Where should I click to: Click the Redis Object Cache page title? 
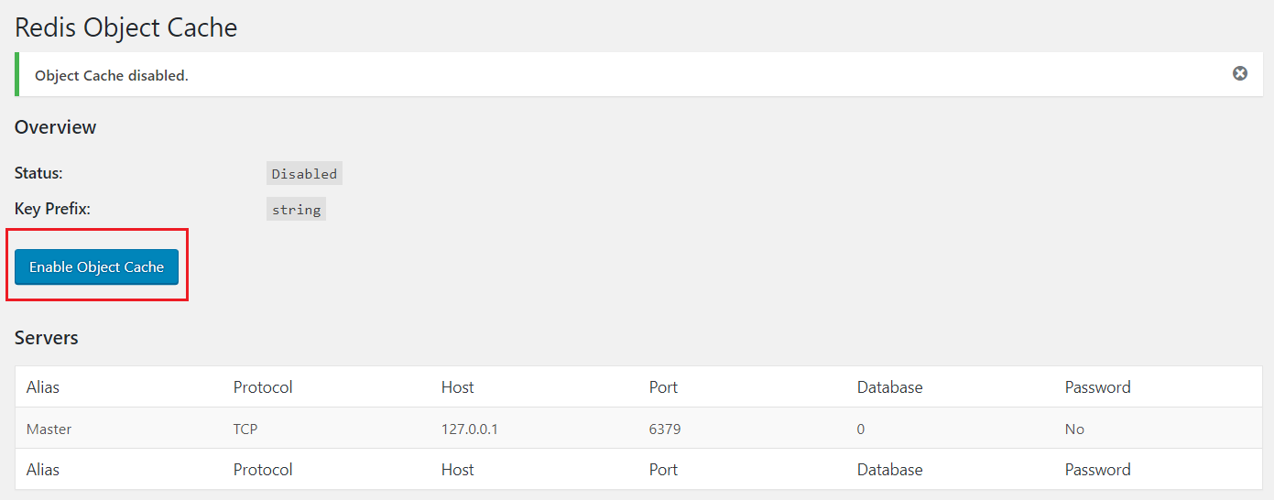[x=125, y=27]
